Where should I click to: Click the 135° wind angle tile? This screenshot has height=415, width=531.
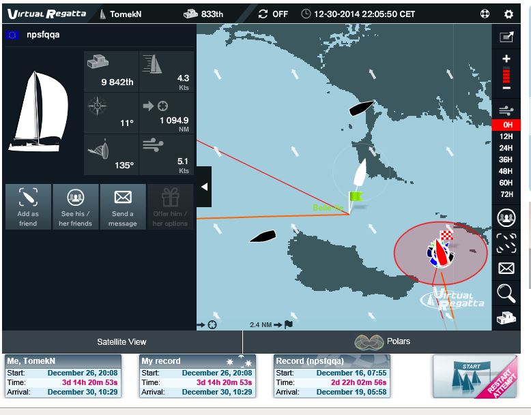coord(111,155)
